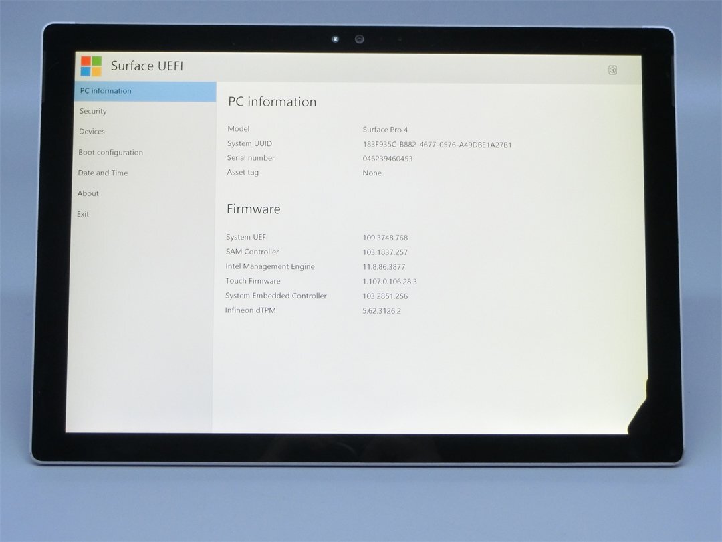Viewport: 722px width, 542px height.
Task: Click the PC information heading
Action: [x=272, y=102]
